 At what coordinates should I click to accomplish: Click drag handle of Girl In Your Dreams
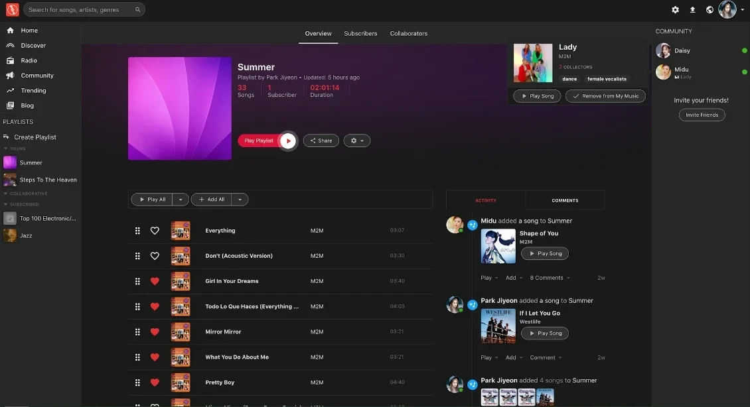pos(137,281)
